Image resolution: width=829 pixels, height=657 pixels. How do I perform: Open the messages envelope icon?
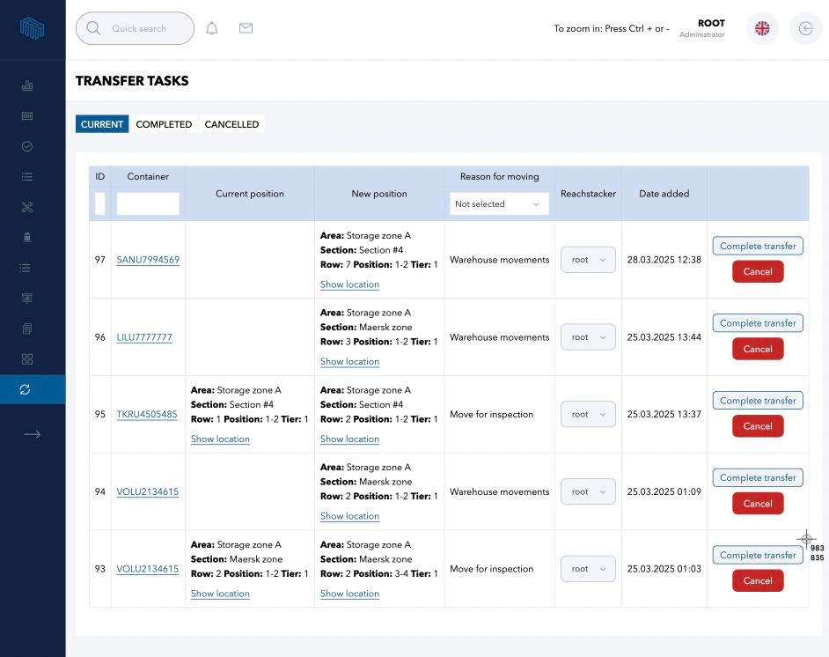(246, 28)
